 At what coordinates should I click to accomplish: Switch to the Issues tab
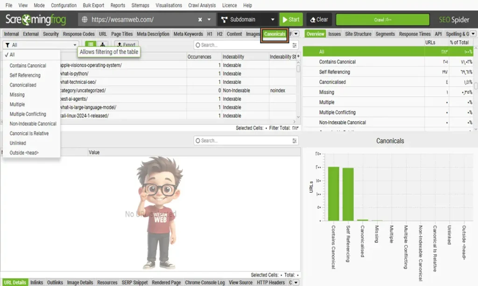tap(334, 34)
